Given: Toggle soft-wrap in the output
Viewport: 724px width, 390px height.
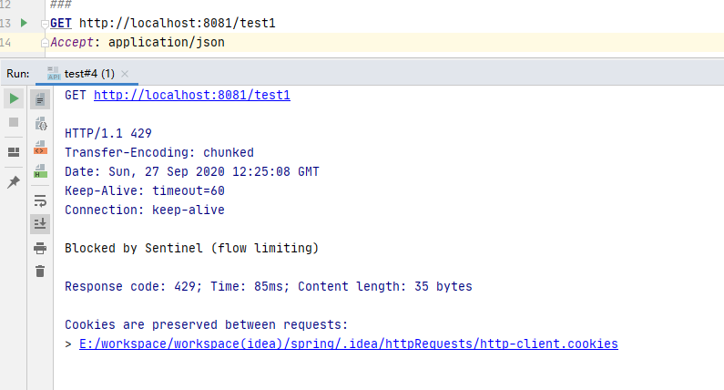Looking at the screenshot, I should (x=40, y=200).
